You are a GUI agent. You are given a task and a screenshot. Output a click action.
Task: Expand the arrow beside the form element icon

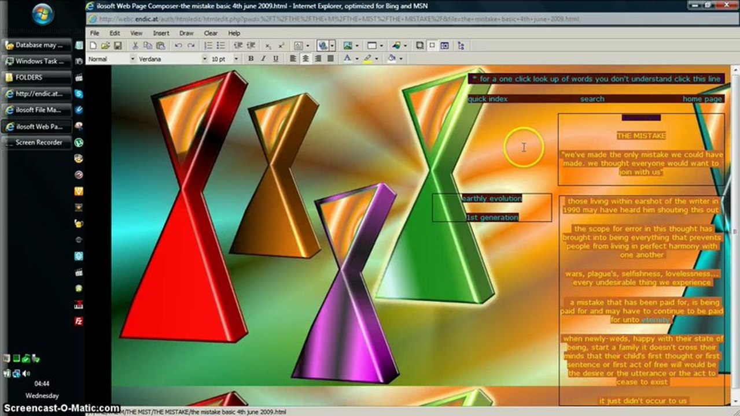coord(308,46)
